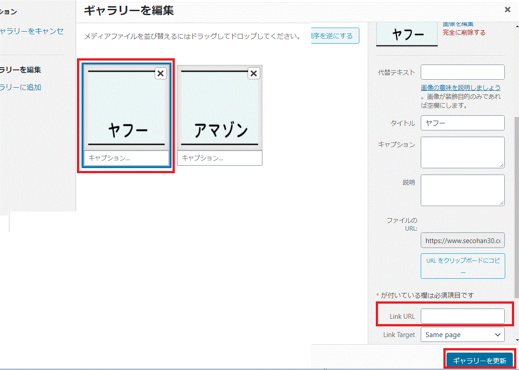Click the 説明 textarea
The image size is (519, 370).
tap(463, 191)
